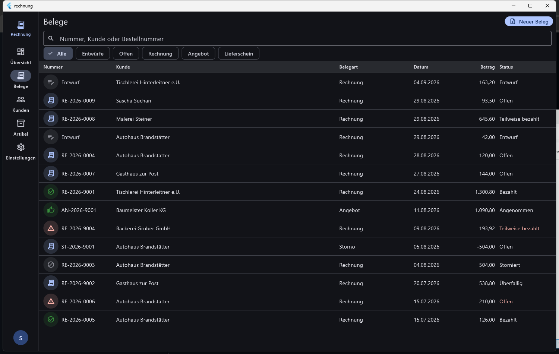Click the thumbs-up icon for AN-2026-9001
Screen dimensions: 559x354
coord(51,210)
